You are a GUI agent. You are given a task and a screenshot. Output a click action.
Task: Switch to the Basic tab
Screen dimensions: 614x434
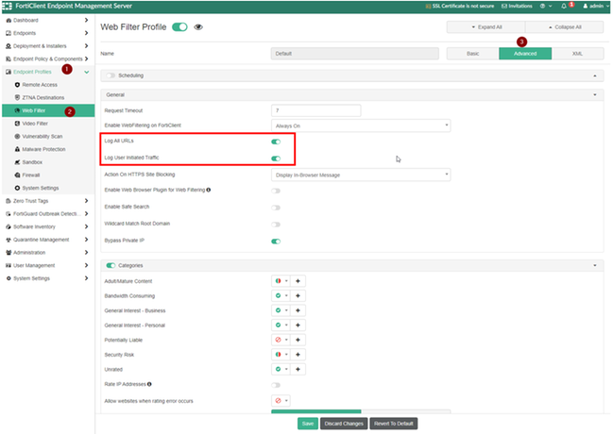(x=472, y=54)
